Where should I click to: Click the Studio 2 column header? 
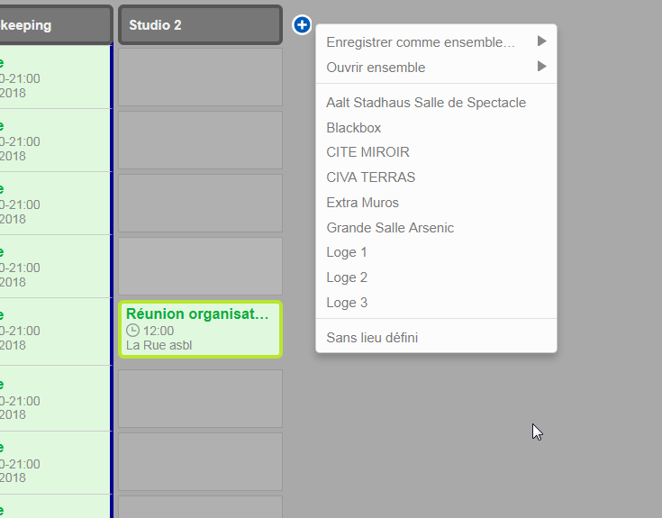point(200,25)
